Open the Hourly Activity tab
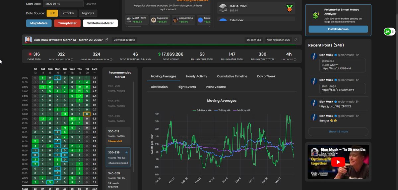 pyautogui.click(x=197, y=76)
